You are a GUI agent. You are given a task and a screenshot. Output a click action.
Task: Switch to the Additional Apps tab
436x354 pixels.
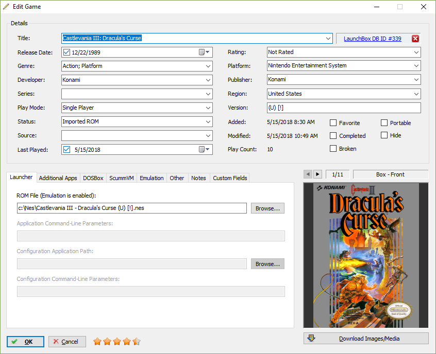(x=58, y=178)
